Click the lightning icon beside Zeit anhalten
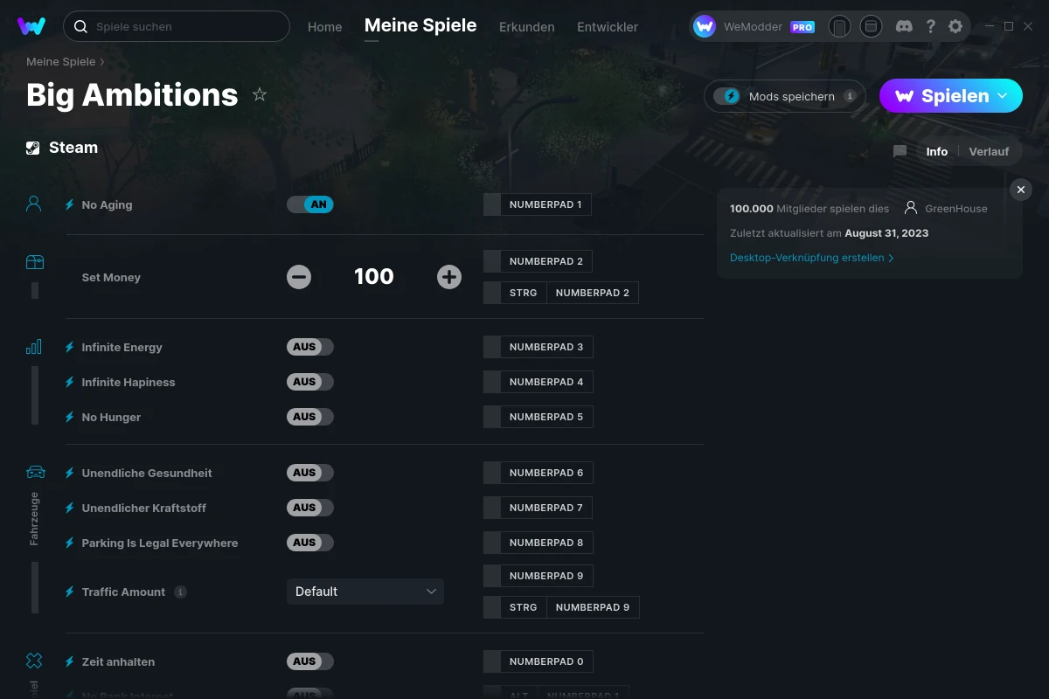1049x699 pixels. point(70,661)
